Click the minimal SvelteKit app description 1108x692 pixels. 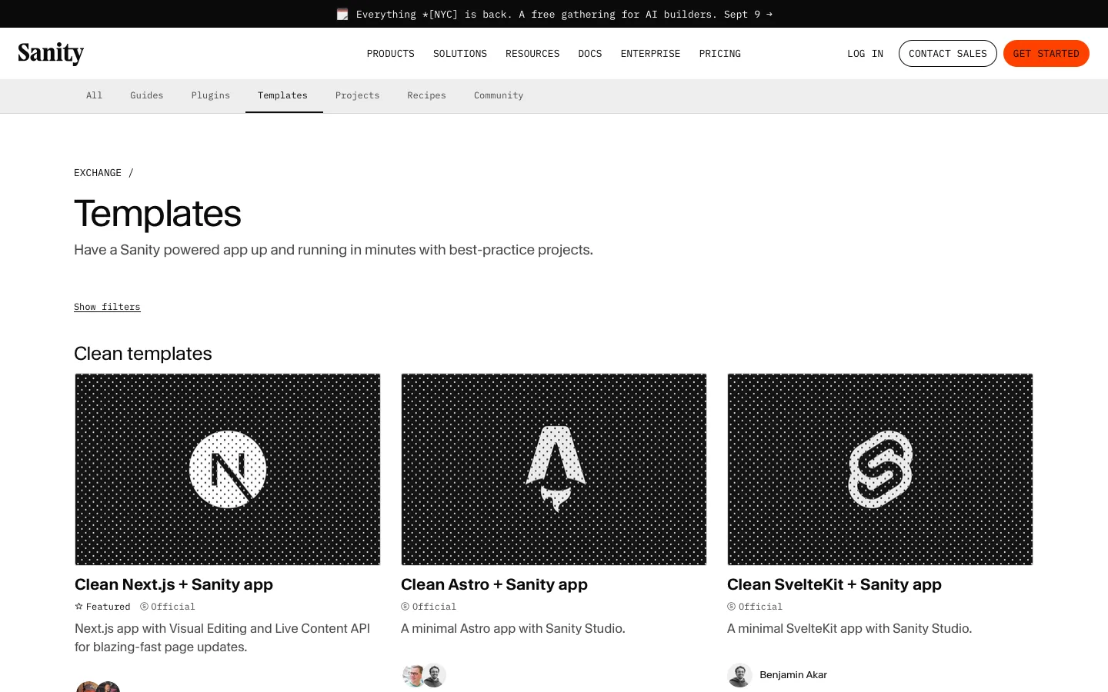[849, 629]
